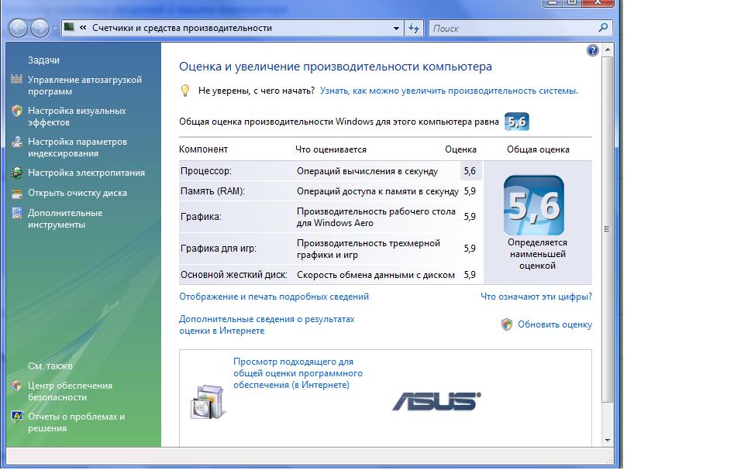Click the Что оценивается column header
Screen dimensions: 744x470
331,149
